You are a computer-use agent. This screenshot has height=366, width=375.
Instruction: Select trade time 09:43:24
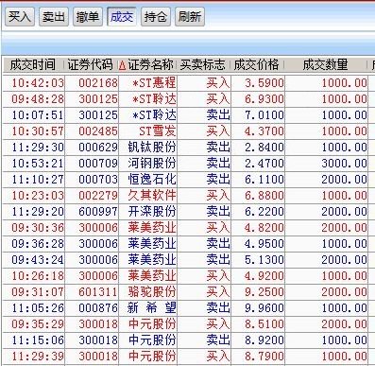pos(38,260)
